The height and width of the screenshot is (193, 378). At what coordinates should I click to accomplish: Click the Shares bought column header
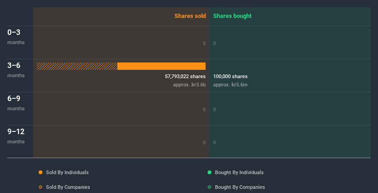[x=233, y=16]
